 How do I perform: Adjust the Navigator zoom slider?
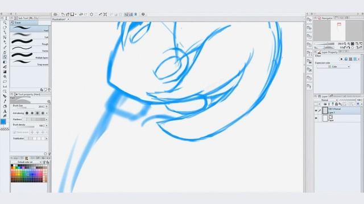coord(325,44)
